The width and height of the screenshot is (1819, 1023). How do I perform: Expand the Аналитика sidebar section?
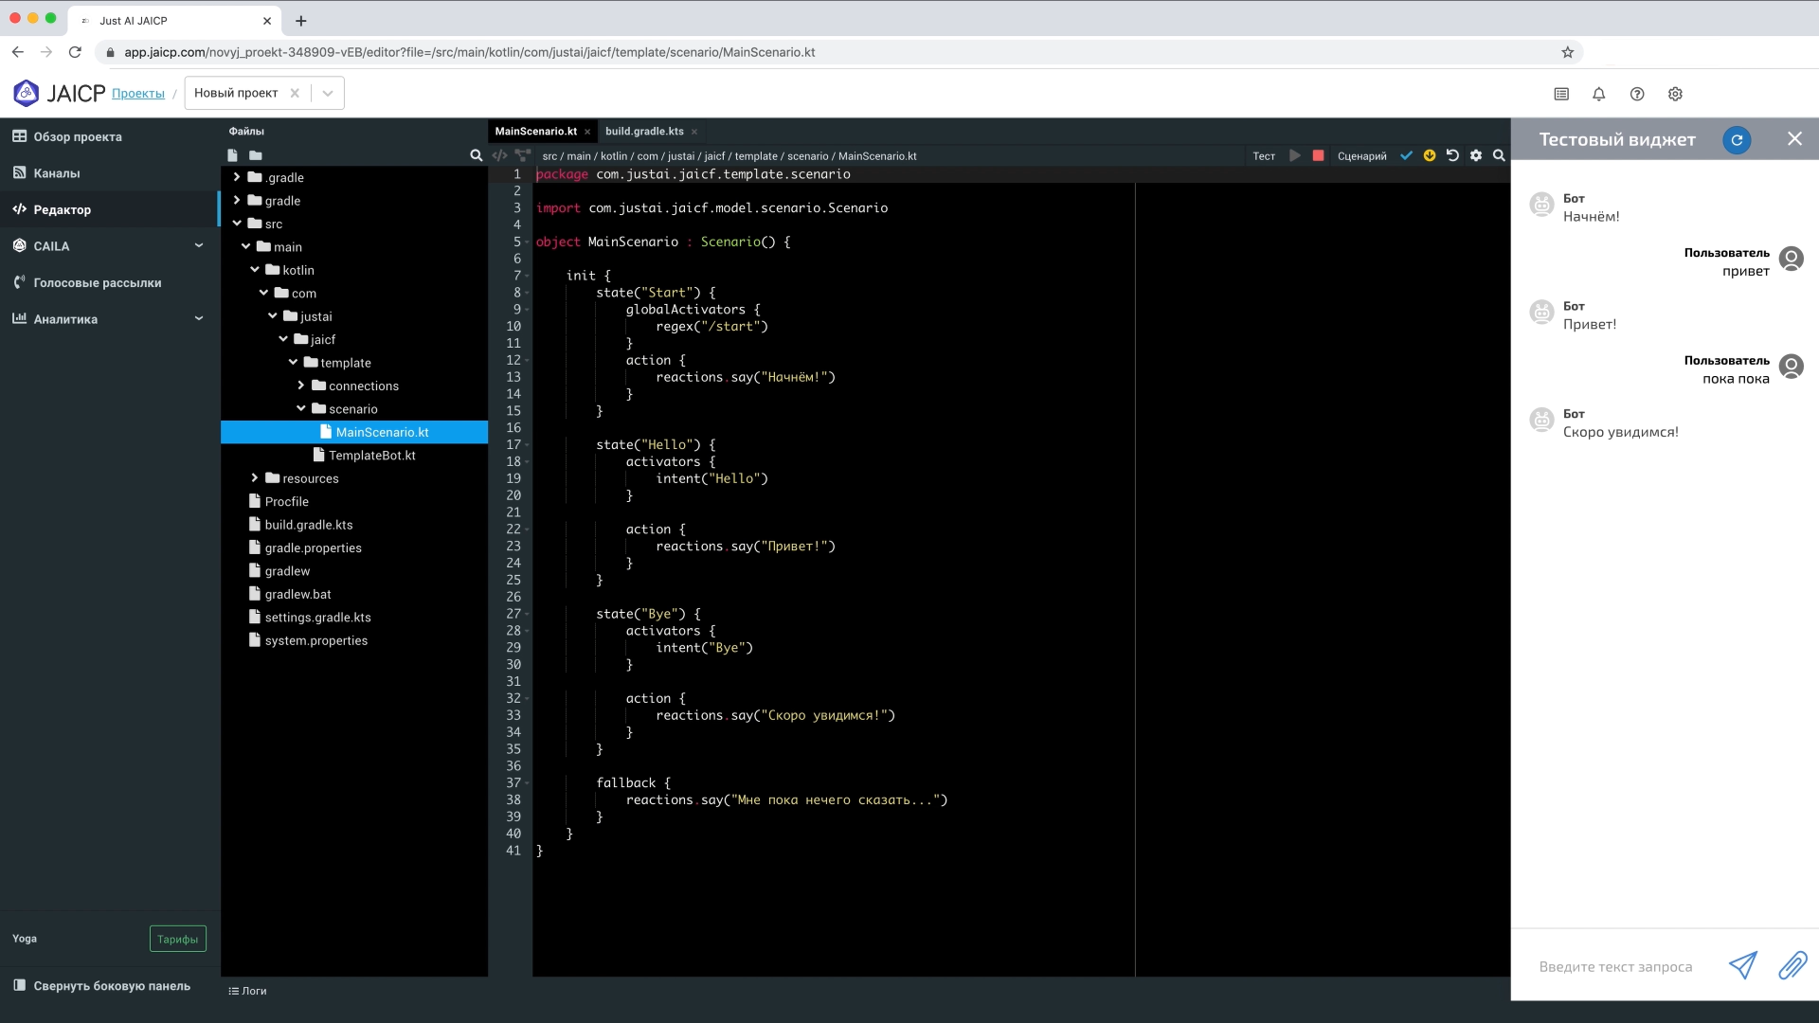pos(199,318)
